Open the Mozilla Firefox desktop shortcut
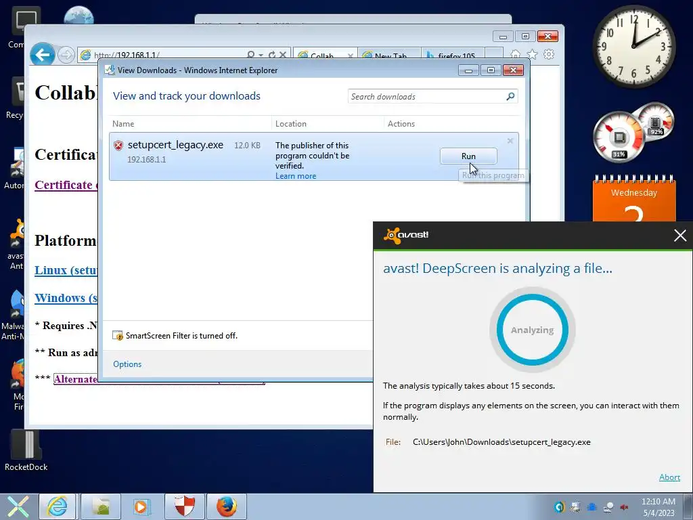693x520 pixels. (18, 385)
